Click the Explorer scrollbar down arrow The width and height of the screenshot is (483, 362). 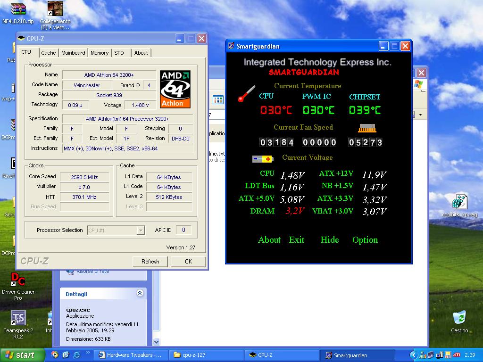[x=157, y=342]
